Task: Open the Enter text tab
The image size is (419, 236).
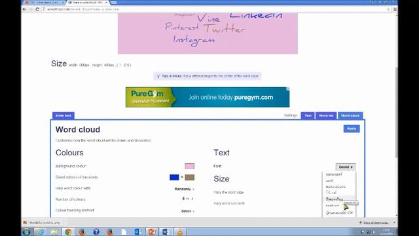Action: (x=64, y=115)
